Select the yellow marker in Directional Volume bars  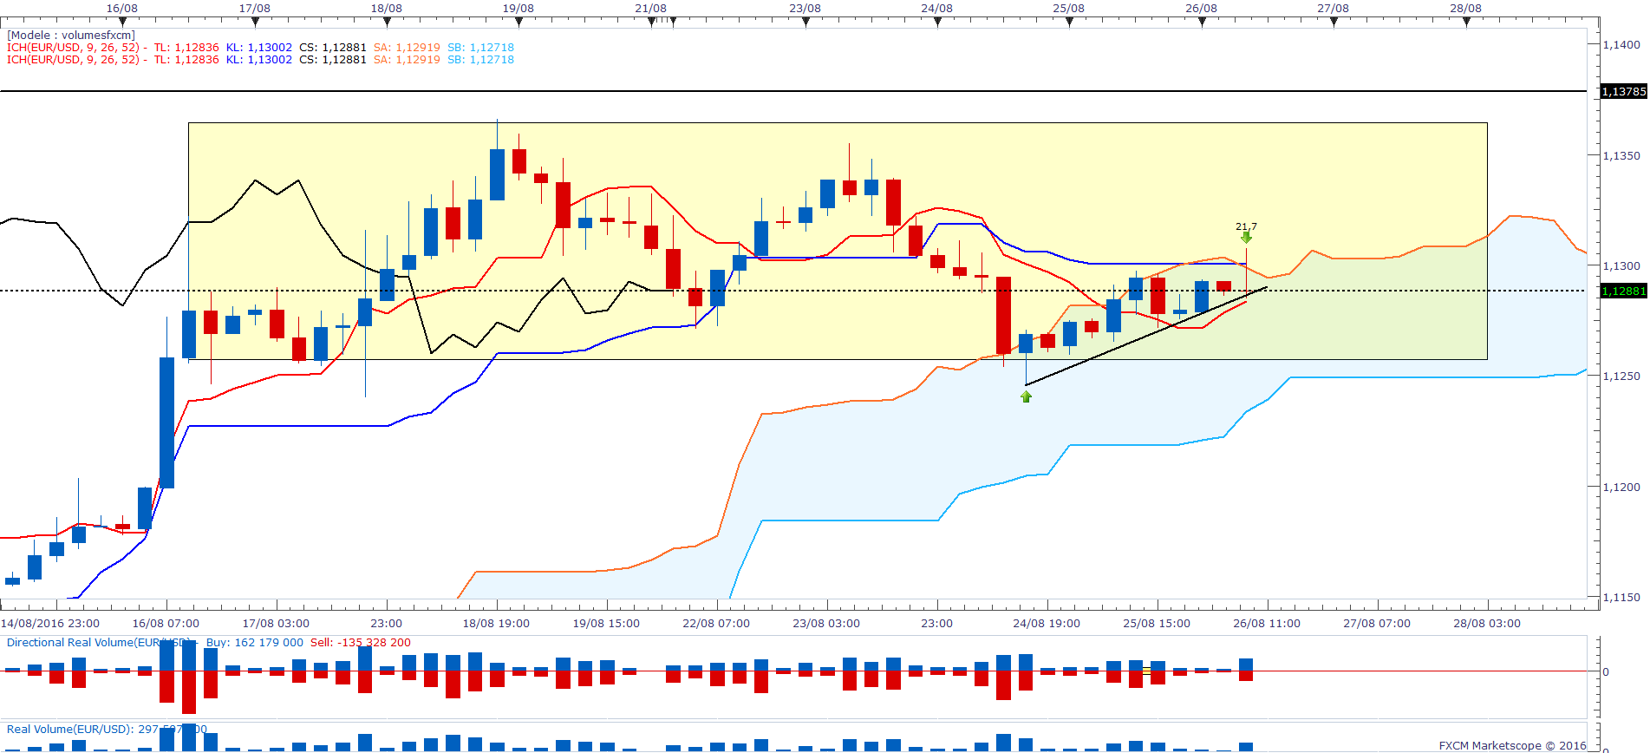click(x=1146, y=671)
